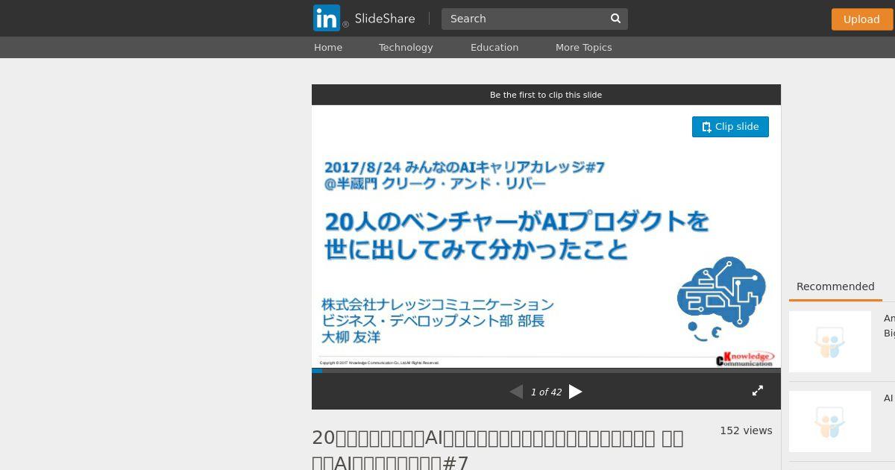The height and width of the screenshot is (470, 895).
Task: Click 'Be the first to clip this slide' banner
Action: [x=546, y=95]
